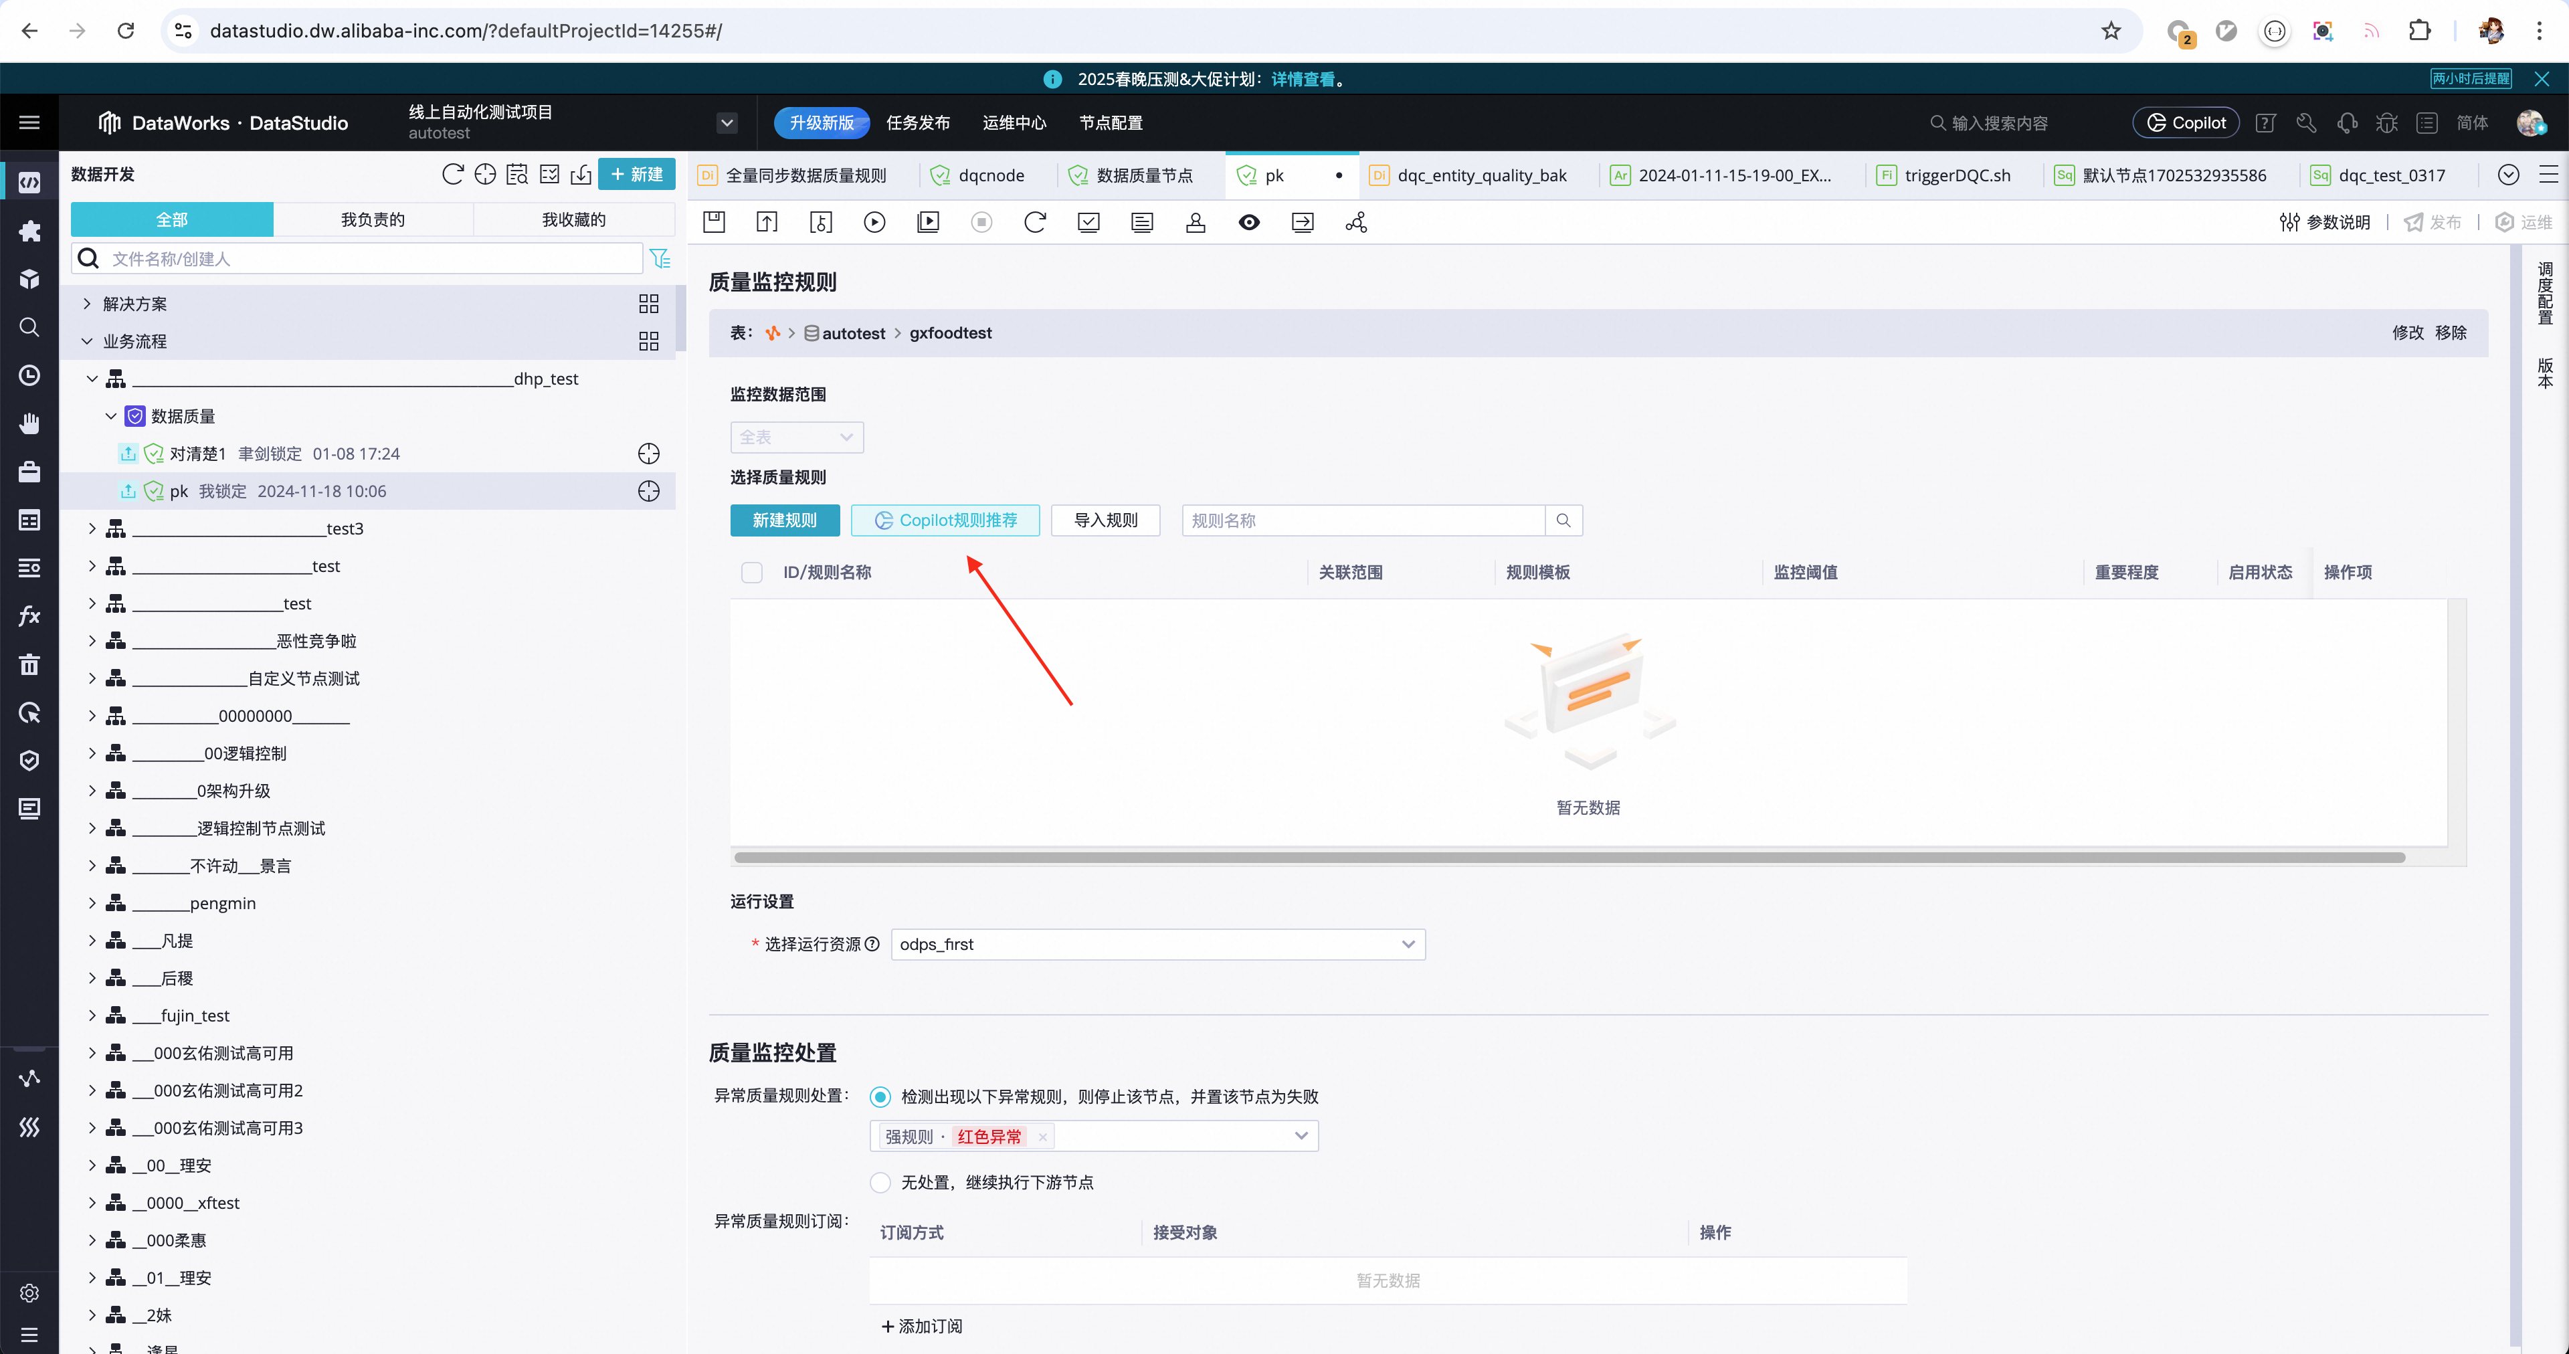Image resolution: width=2569 pixels, height=1354 pixels.
Task: Click the refresh icon in 数据开发 panel
Action: pyautogui.click(x=452, y=175)
